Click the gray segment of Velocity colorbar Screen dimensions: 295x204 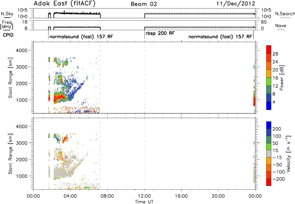(269, 154)
